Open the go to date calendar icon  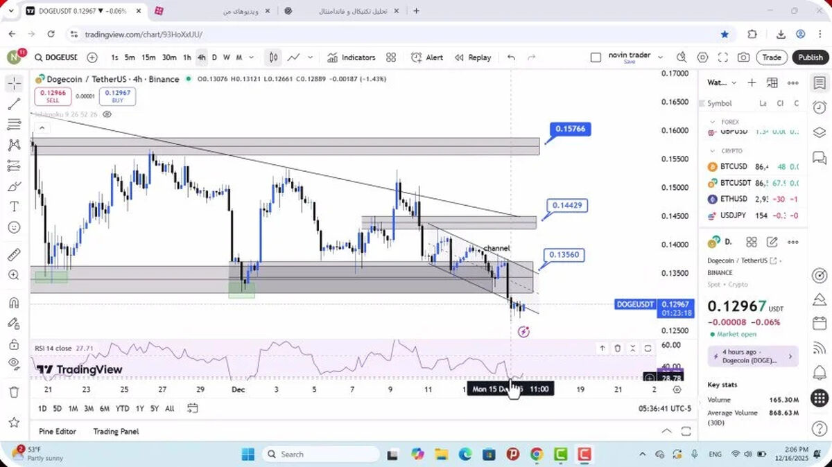coord(193,409)
